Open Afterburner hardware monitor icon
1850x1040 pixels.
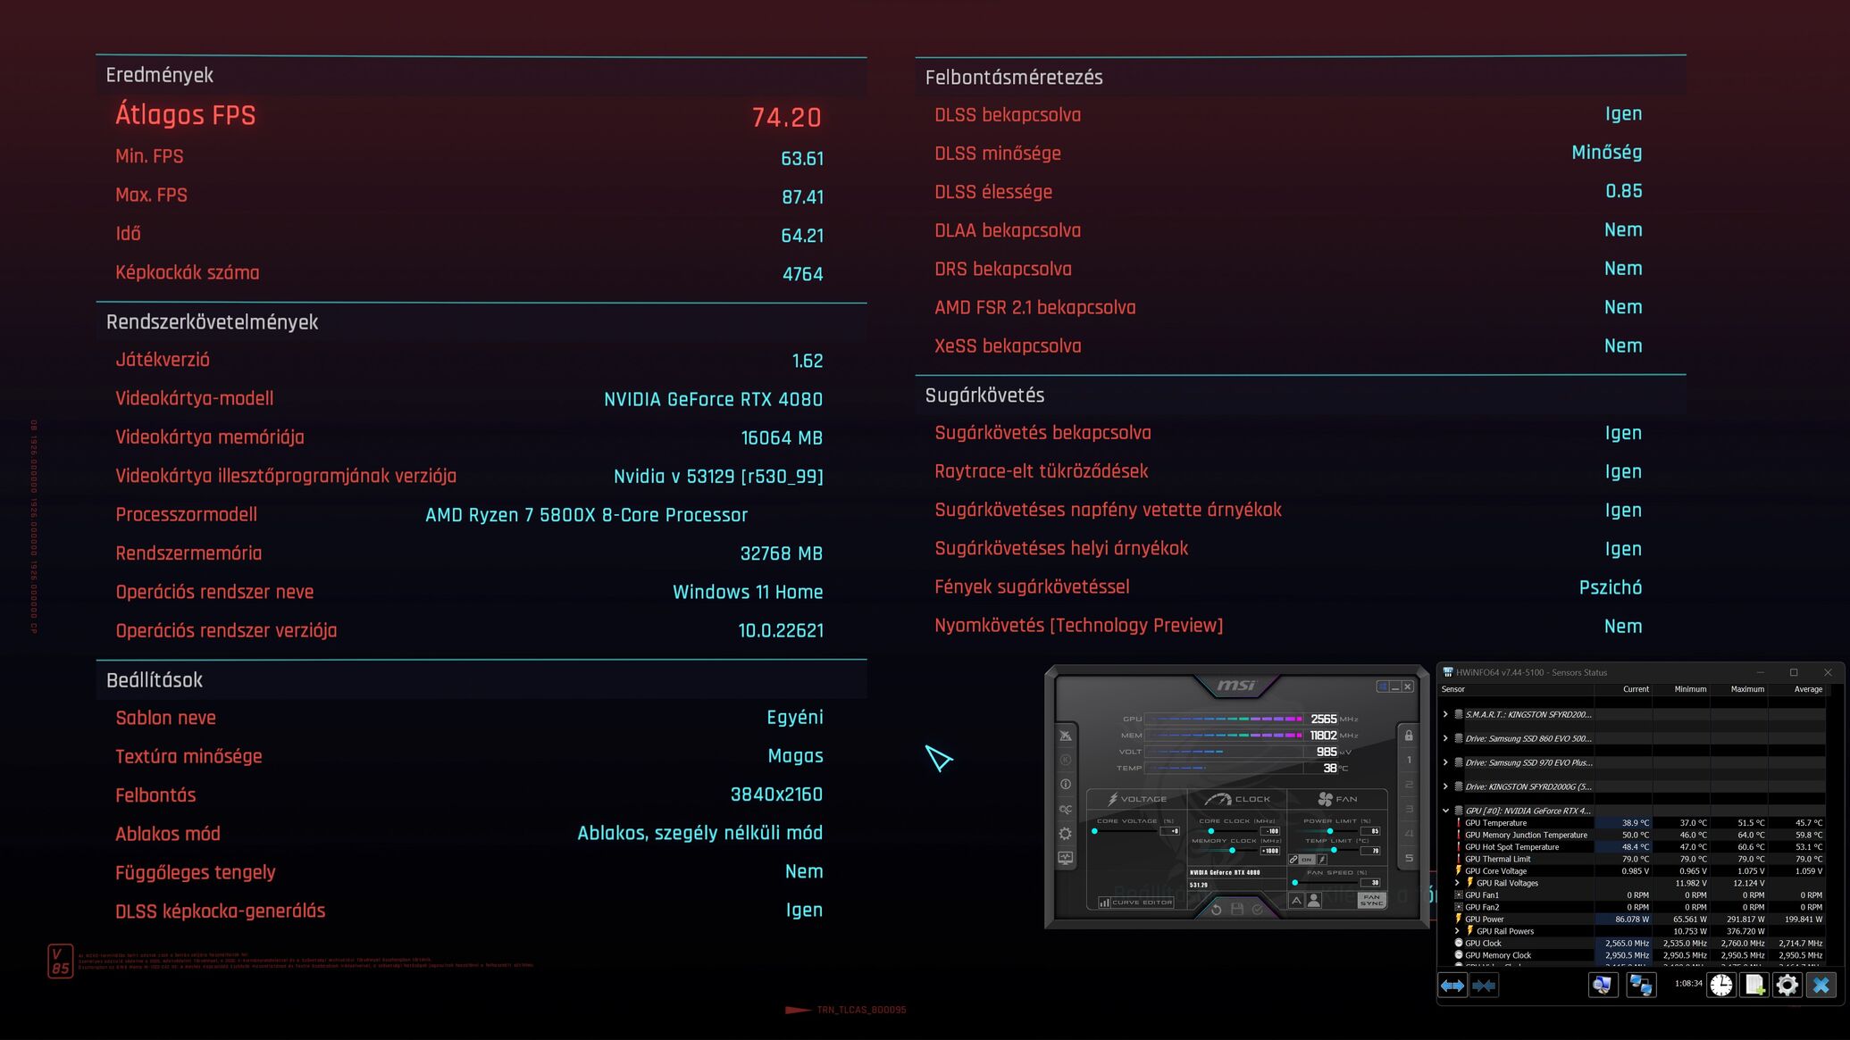pos(1065,858)
